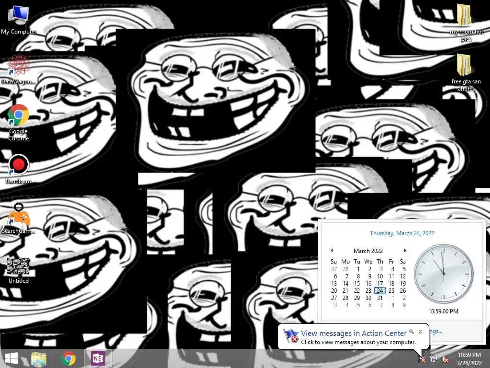Select March 24 in the calendar

click(x=379, y=291)
